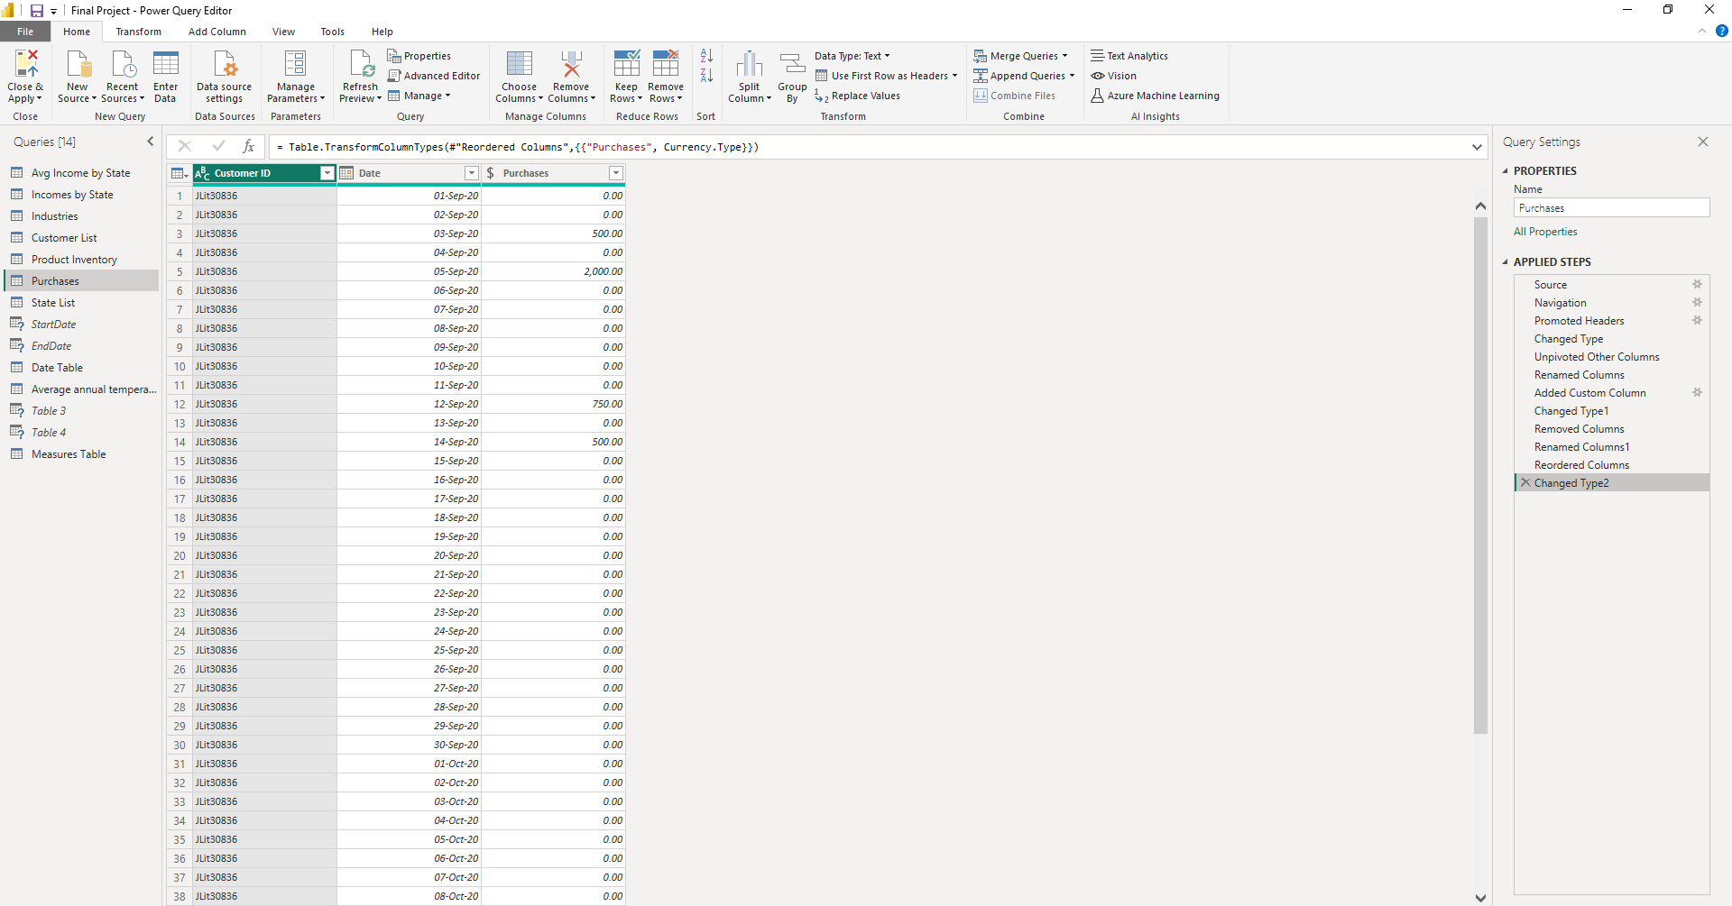The width and height of the screenshot is (1732, 906).
Task: Open the Advanced Editor
Action: click(x=434, y=76)
